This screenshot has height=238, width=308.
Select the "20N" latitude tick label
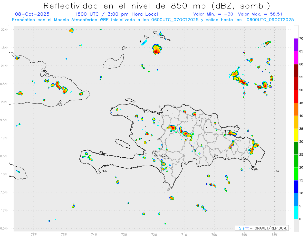tap(4, 102)
